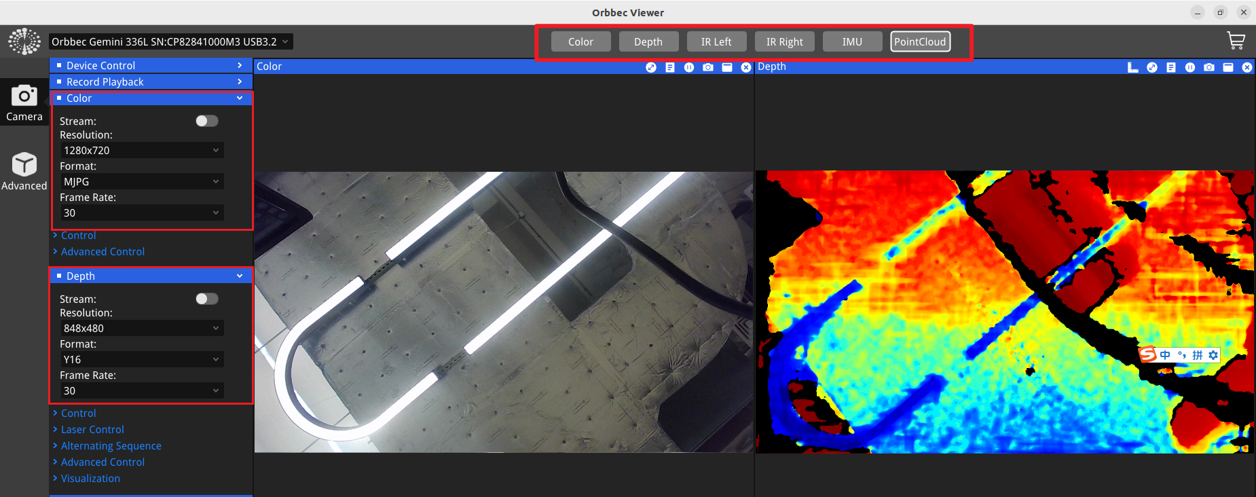This screenshot has width=1256, height=497.
Task: Expand the Depth view to fullscreen
Action: [x=1152, y=67]
